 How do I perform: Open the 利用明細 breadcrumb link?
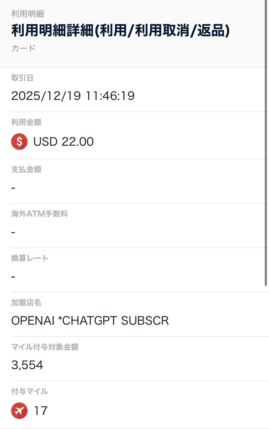(28, 14)
